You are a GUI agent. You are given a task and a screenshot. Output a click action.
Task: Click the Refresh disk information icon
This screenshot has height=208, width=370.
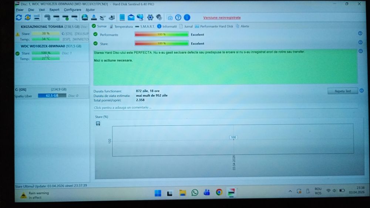(19, 17)
